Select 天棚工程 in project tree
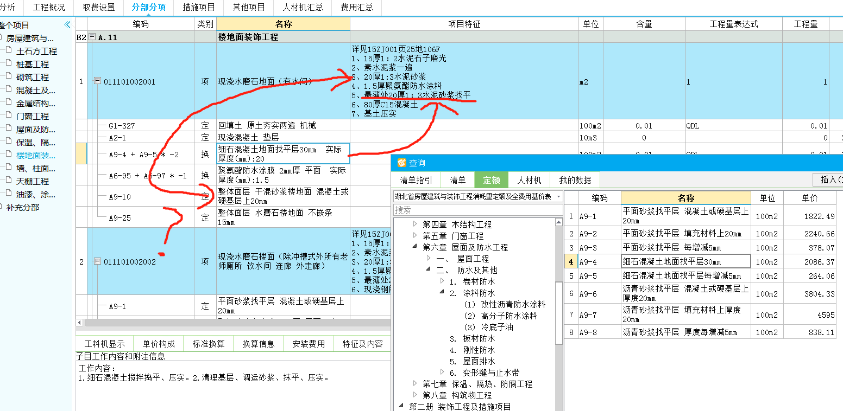The width and height of the screenshot is (843, 411). (33, 181)
